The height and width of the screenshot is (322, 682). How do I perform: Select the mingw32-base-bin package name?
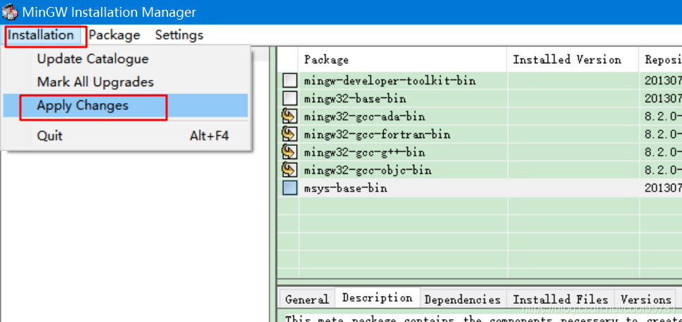355,98
